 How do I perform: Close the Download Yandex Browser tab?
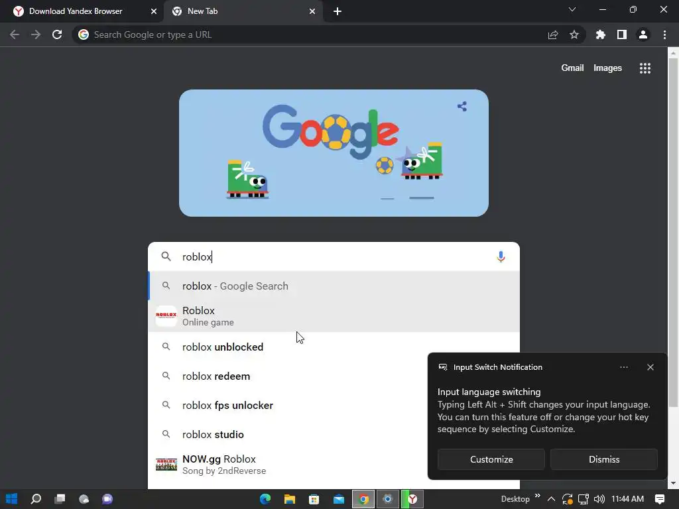click(154, 11)
